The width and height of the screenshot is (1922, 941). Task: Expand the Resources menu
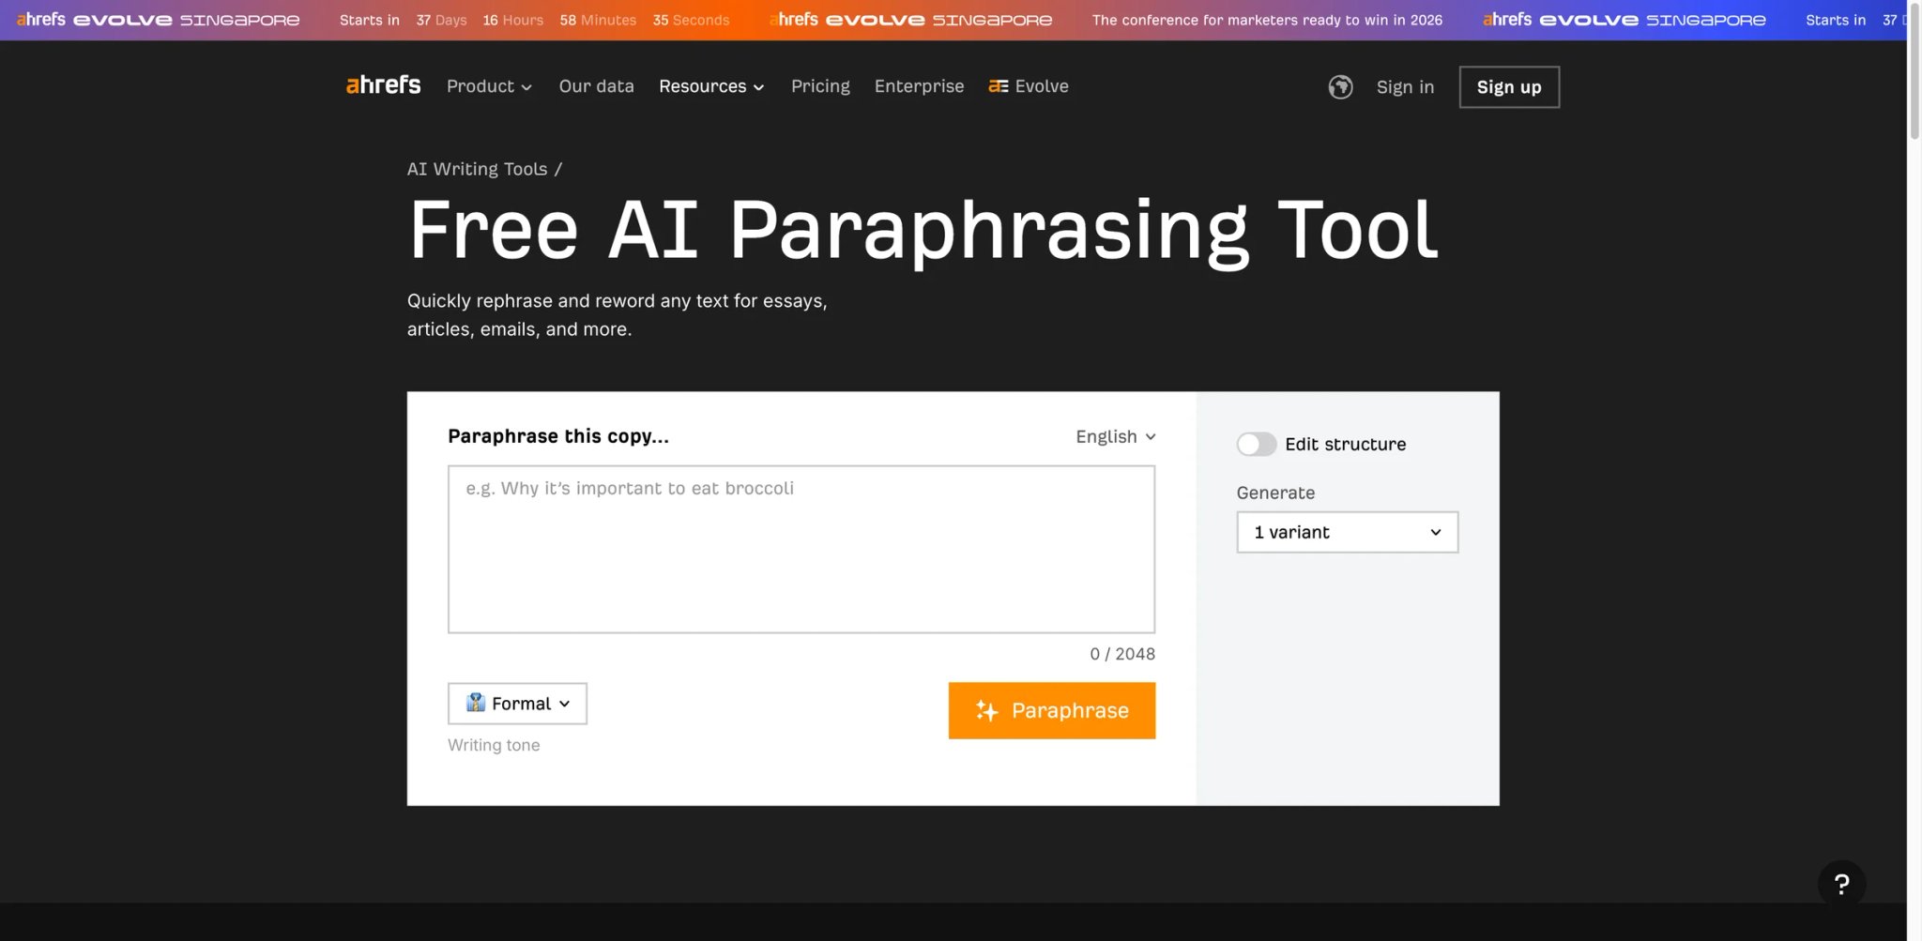(711, 86)
